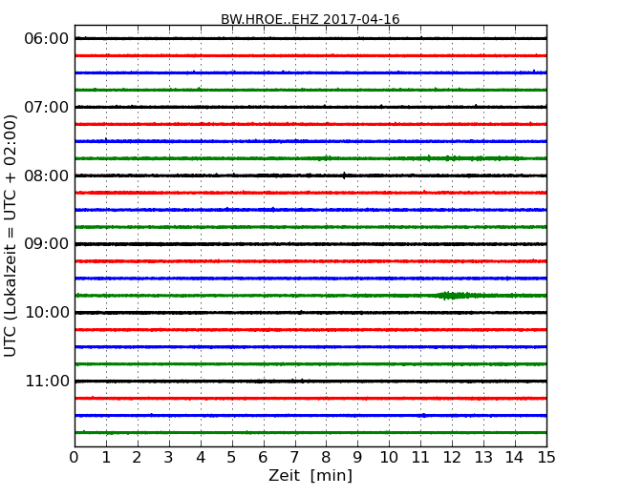The width and height of the screenshot is (621, 496).
Task: Click the plot title BW.HROE..EHZ 2017-04-16
Action: (310, 18)
